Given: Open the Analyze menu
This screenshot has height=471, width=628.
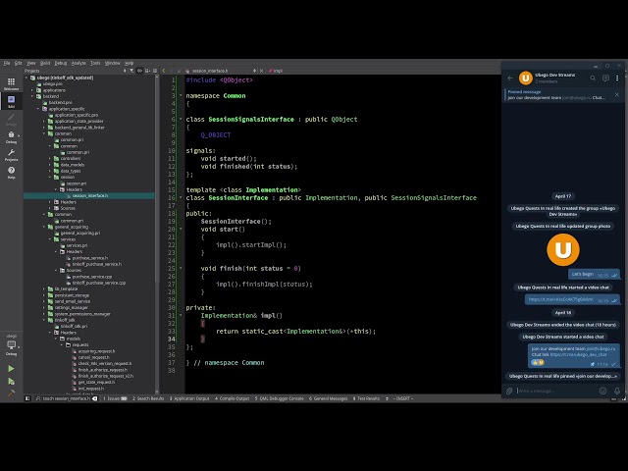Looking at the screenshot, I should point(78,63).
